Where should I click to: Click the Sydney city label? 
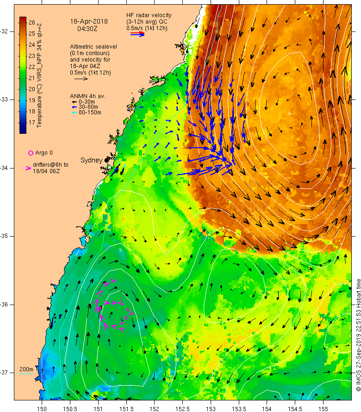91,160
